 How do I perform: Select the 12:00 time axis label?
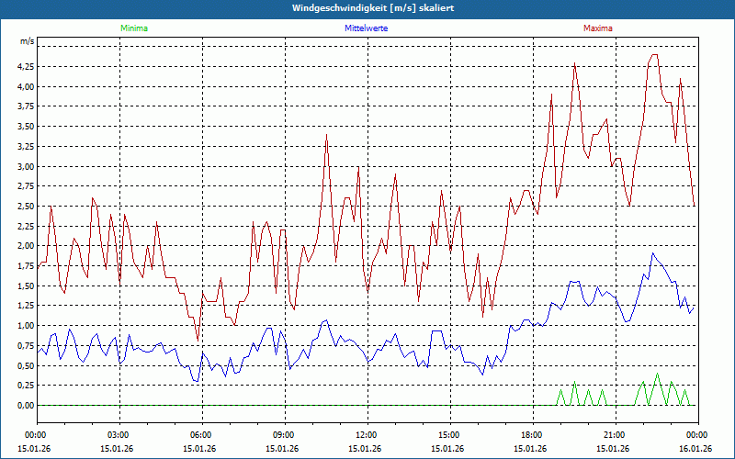tap(366, 435)
